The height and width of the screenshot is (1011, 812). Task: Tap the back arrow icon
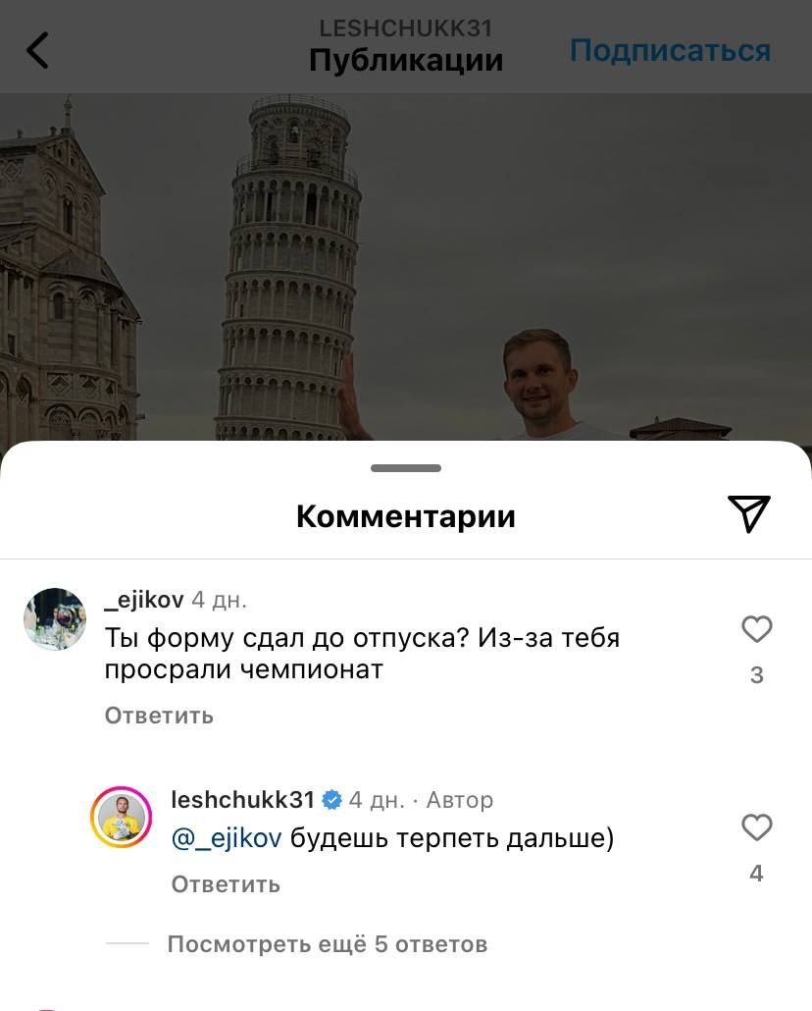(x=37, y=50)
